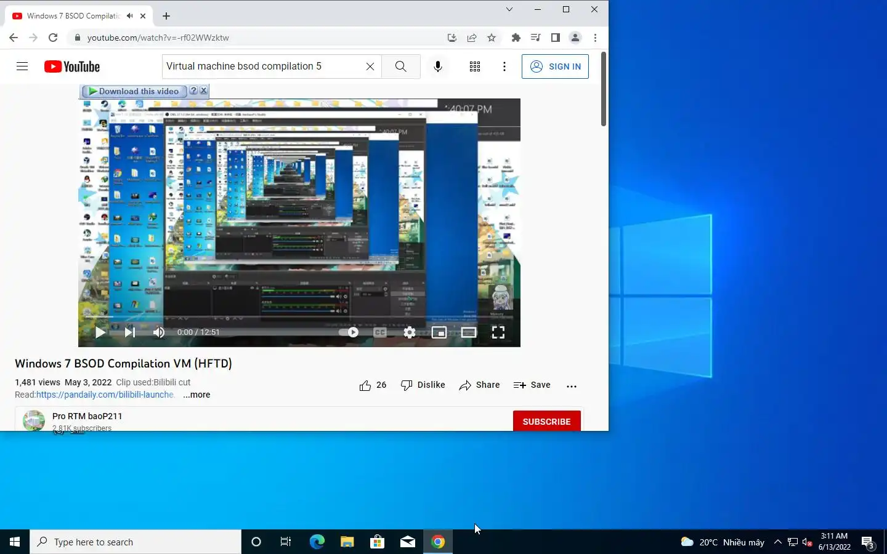Start voice search with the microphone
The image size is (887, 554).
(438, 66)
